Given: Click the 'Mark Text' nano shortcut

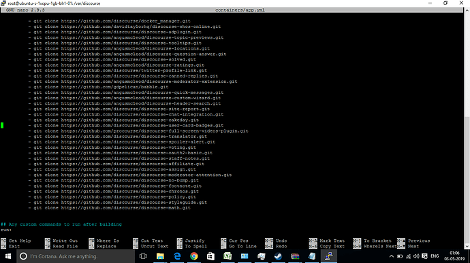Looking at the screenshot, I should pos(327,241).
